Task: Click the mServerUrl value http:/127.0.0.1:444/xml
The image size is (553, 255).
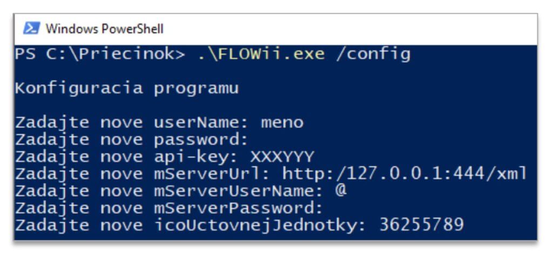Action: pyautogui.click(x=404, y=174)
